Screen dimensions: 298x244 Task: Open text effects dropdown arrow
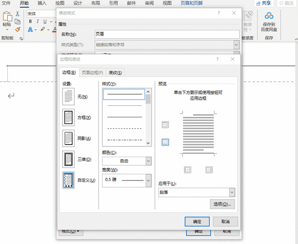pos(36,30)
